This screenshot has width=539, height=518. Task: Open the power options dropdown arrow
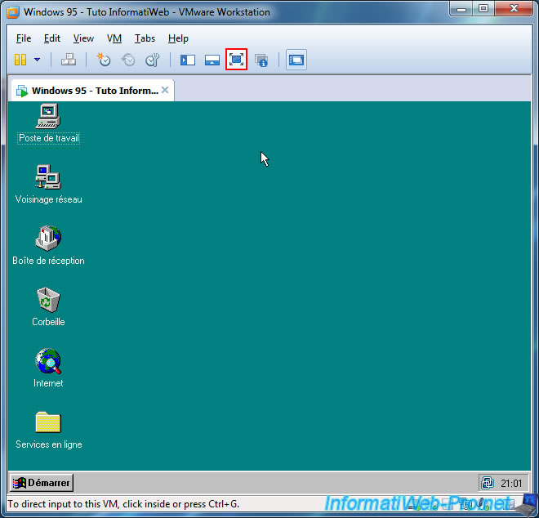point(37,60)
